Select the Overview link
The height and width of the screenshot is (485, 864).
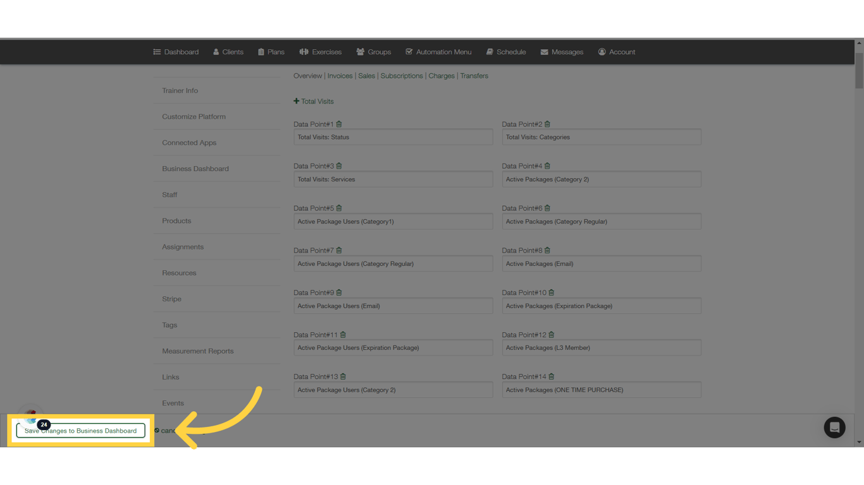(307, 76)
